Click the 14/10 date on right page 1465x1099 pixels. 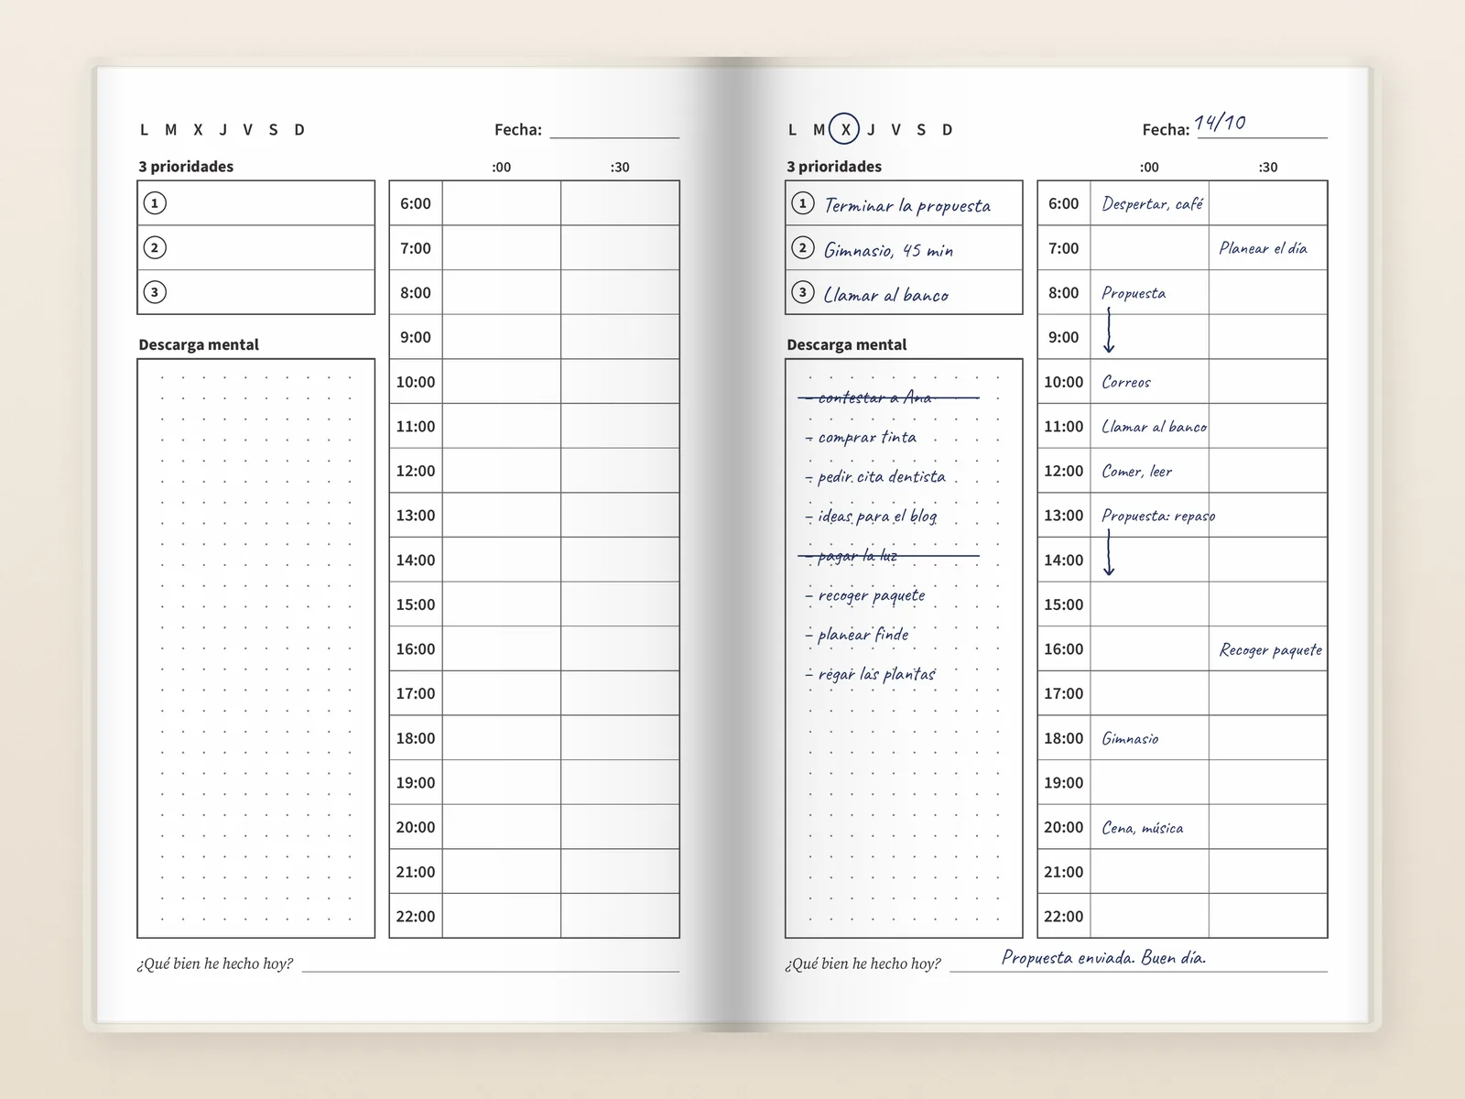coord(1221,123)
